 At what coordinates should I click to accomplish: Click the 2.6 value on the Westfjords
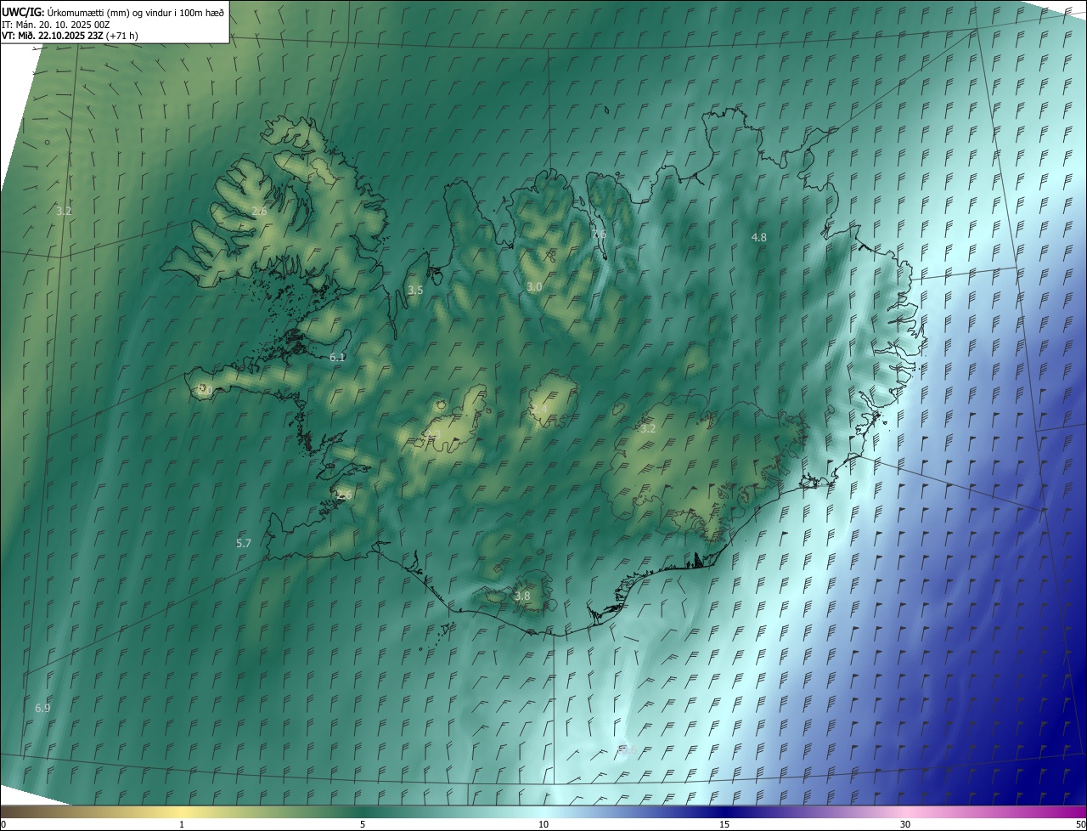click(x=259, y=211)
